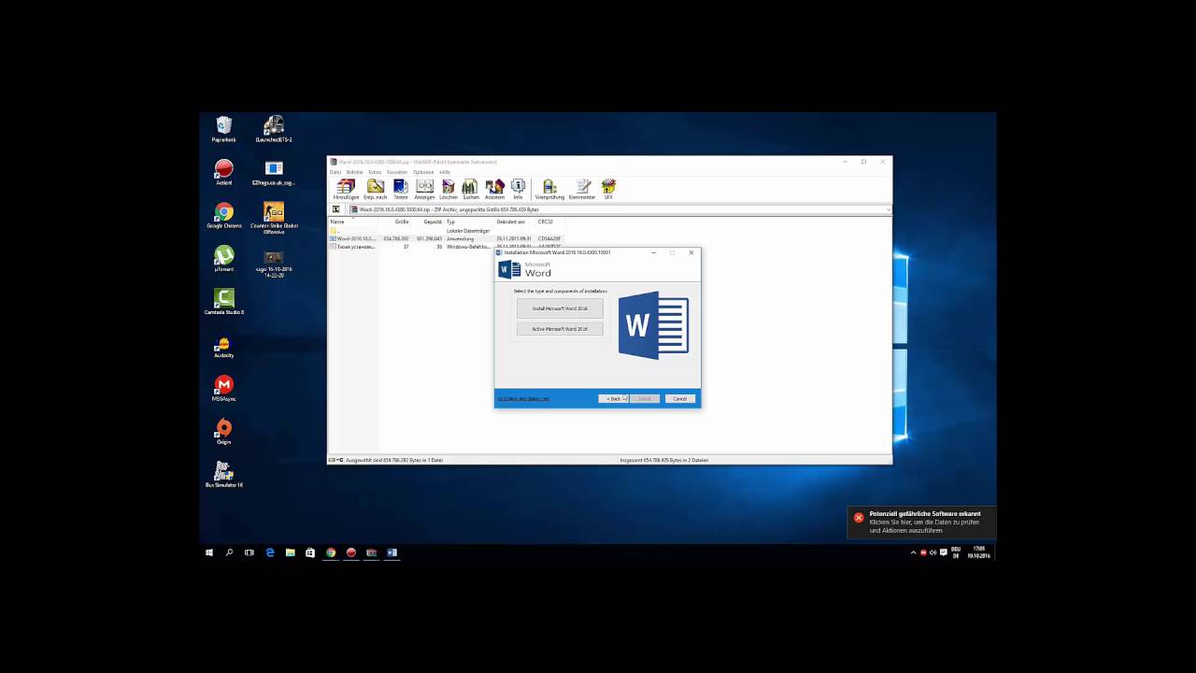The height and width of the screenshot is (673, 1196).
Task: Open the Favoriten menu in WinRAR
Action: [397, 172]
